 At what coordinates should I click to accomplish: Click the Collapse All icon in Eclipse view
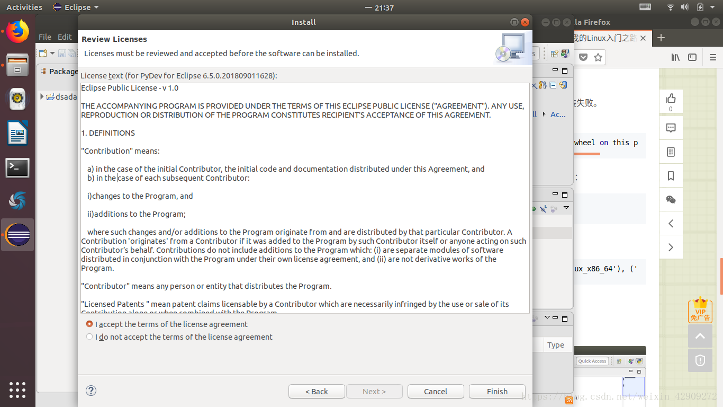[x=553, y=85]
